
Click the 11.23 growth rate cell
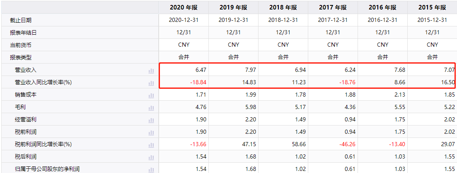pos(299,83)
